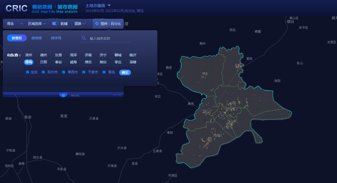The height and width of the screenshot is (183, 337).
Task: Select the 栅格地图 map mode
Action: point(42,7)
